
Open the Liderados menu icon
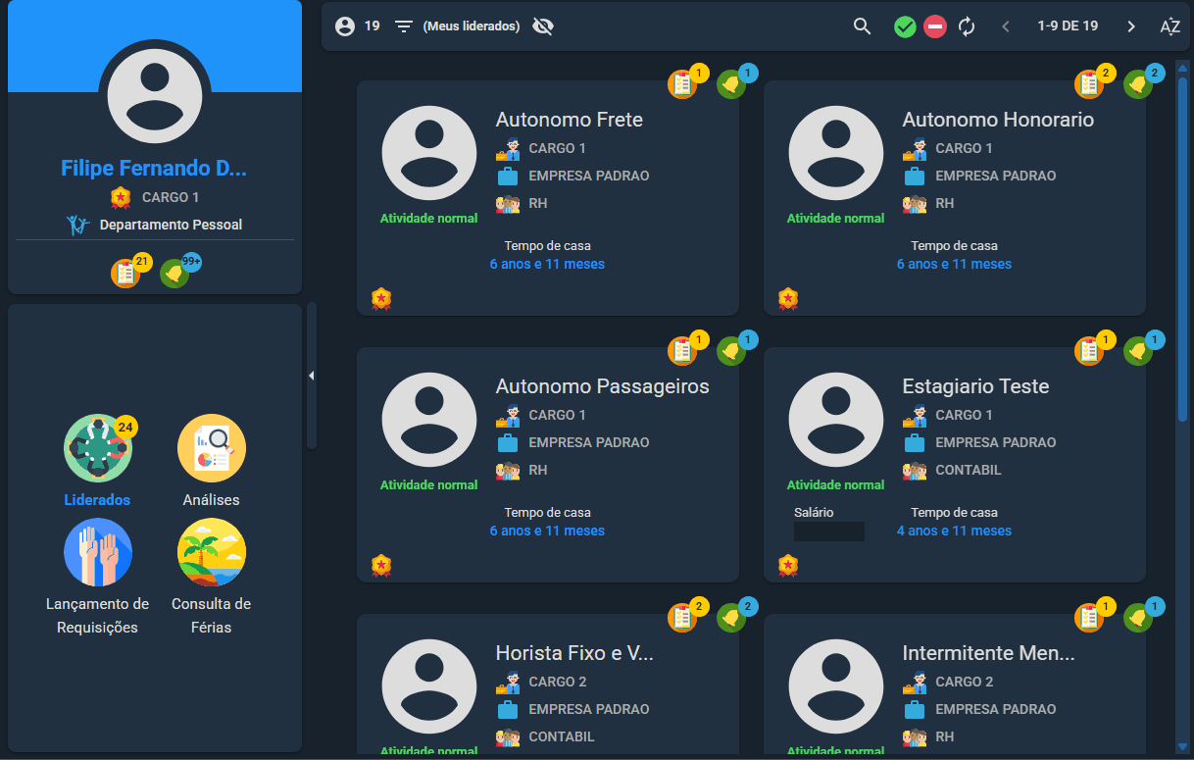click(98, 448)
